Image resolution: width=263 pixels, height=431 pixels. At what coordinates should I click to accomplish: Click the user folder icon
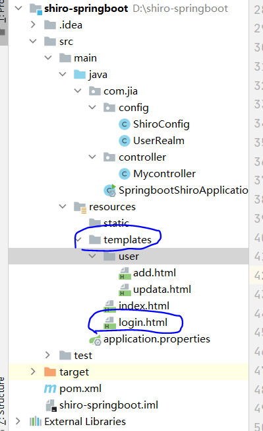click(109, 256)
